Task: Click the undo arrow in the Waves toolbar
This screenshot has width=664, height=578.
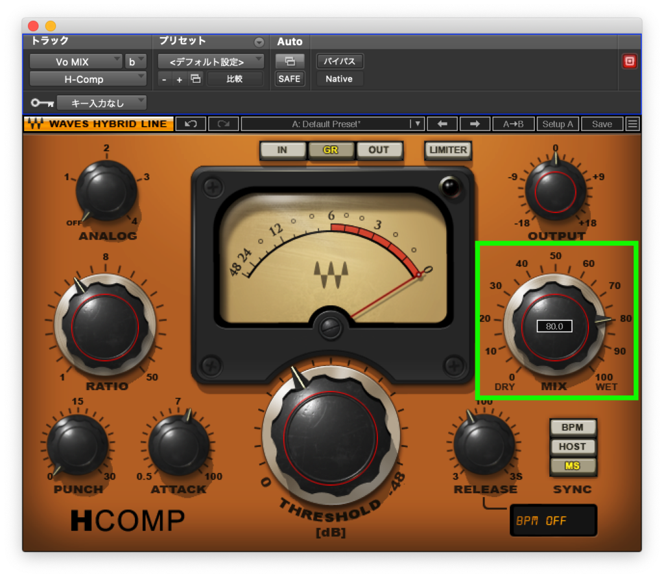Action: point(191,124)
